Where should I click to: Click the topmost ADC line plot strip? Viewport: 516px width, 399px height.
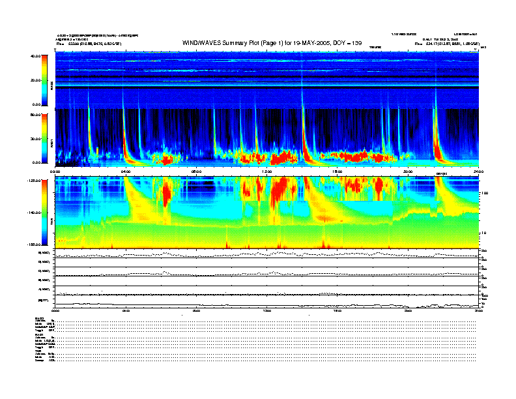(267, 254)
